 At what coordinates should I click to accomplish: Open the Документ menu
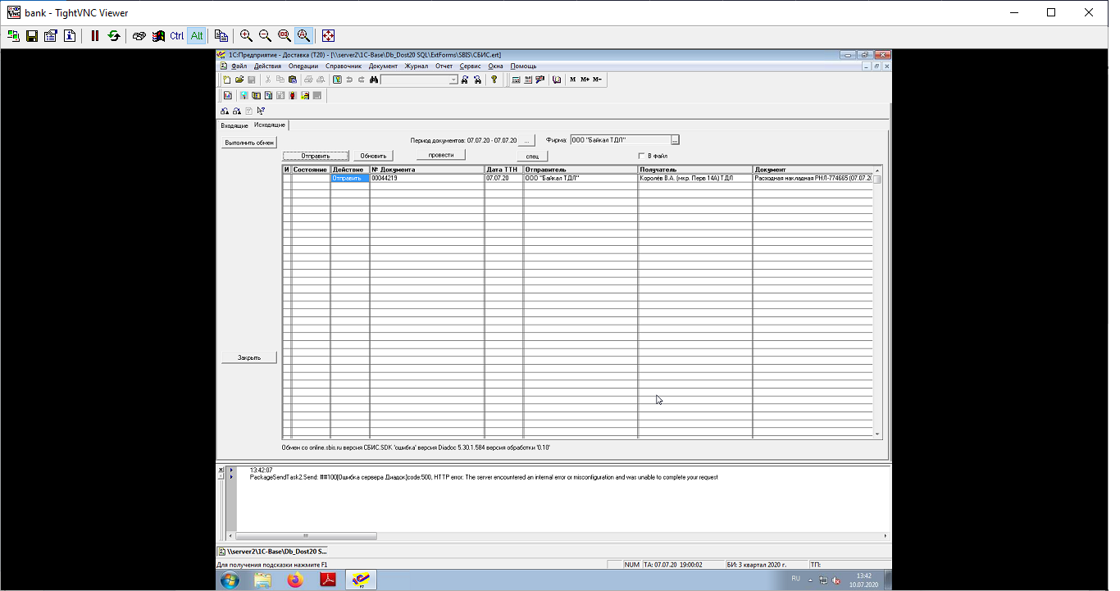click(383, 66)
